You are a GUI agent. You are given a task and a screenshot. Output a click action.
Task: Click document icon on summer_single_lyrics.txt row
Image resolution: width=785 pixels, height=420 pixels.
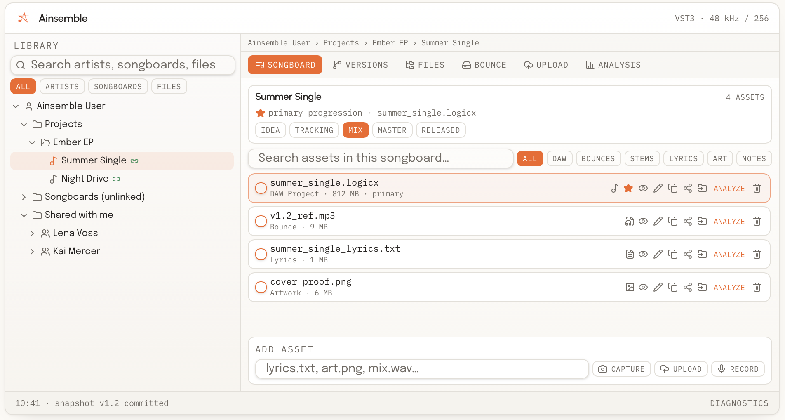(x=630, y=255)
